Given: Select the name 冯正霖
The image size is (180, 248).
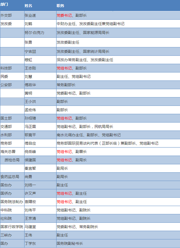Looking at the screenshot, I should click(30, 126).
